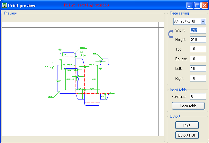Click the Print preview app icon in title bar
Viewport: 209px width, 143px height.
pos(5,5)
